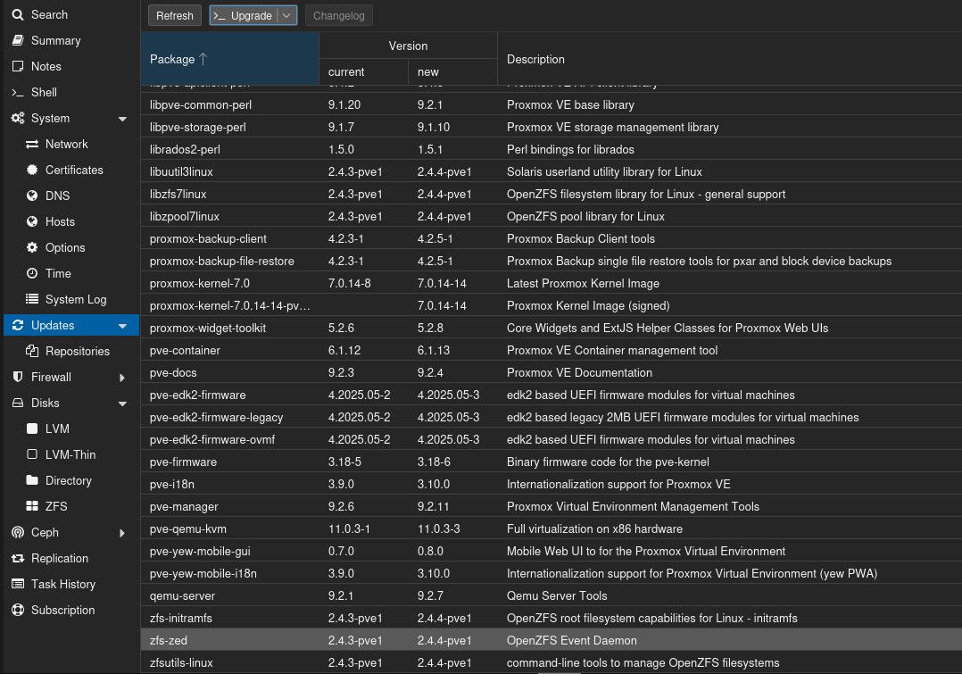The height and width of the screenshot is (674, 962).
Task: Click the current version column header
Action: pyautogui.click(x=363, y=71)
